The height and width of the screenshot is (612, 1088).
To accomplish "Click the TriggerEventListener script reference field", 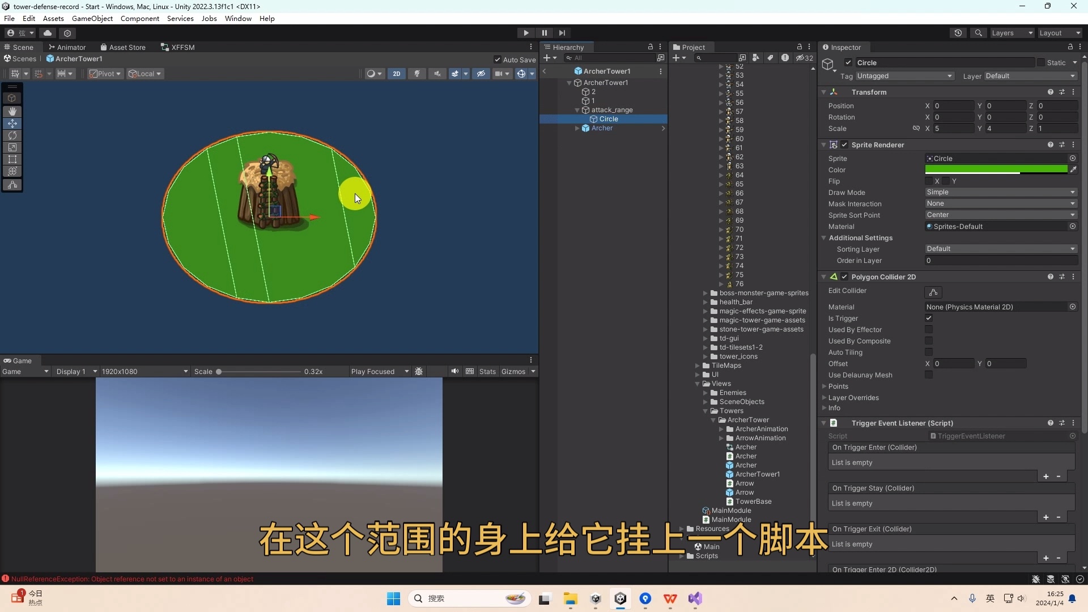I will point(997,436).
